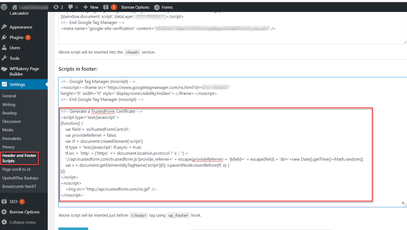407x230 pixels.
Task: Open the Appearance menu
Action: click(x=21, y=27)
